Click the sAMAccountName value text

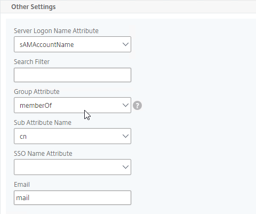(x=46, y=45)
